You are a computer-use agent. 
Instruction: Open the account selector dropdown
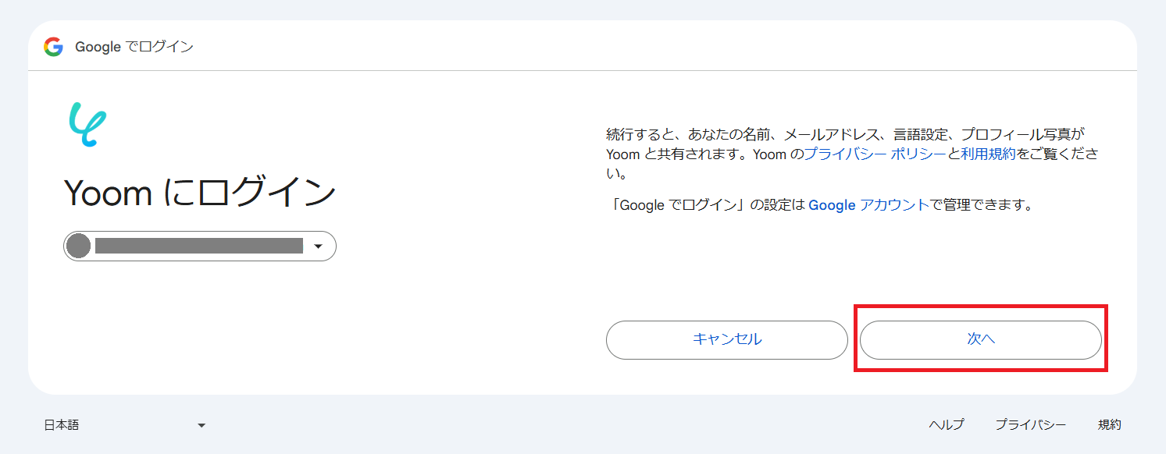pyautogui.click(x=200, y=247)
